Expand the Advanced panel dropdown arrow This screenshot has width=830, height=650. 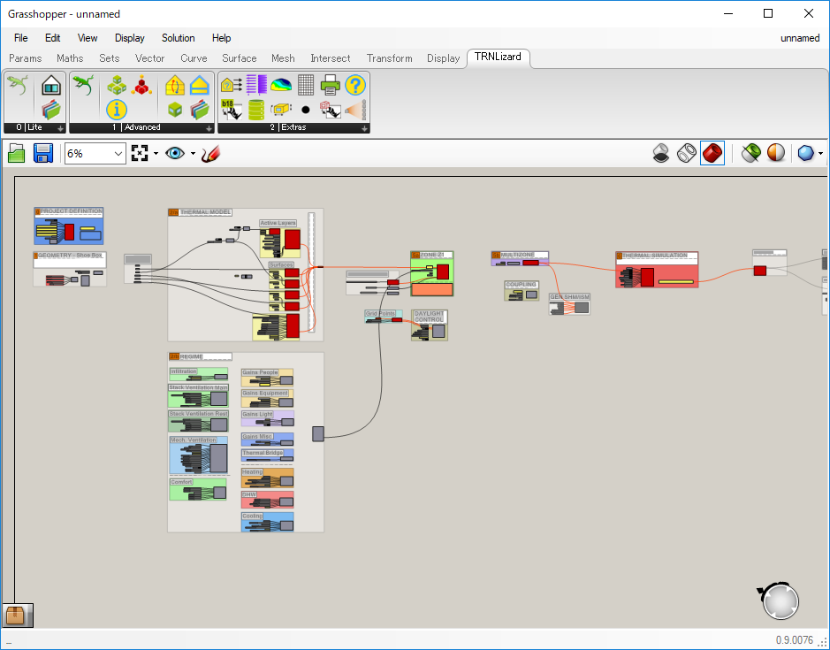click(209, 128)
